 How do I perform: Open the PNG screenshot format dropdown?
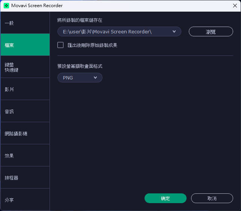80,78
